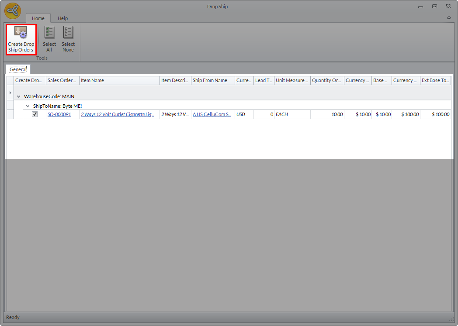Click the row indicator arrow in the grid
The width and height of the screenshot is (458, 326).
pos(10,93)
